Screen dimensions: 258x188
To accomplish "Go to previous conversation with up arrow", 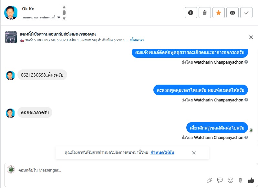I will (x=64, y=7).
